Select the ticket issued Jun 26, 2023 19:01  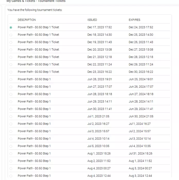pyautogui.click(x=11, y=79)
